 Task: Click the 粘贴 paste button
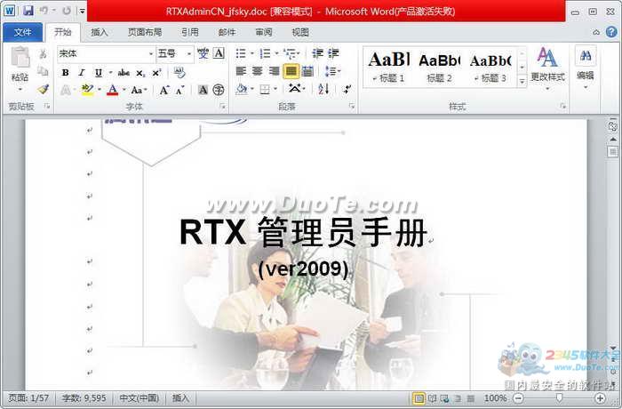point(20,68)
